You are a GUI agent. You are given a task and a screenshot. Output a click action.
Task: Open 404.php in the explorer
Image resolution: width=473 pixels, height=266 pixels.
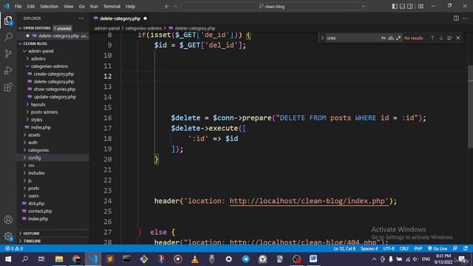pyautogui.click(x=36, y=204)
